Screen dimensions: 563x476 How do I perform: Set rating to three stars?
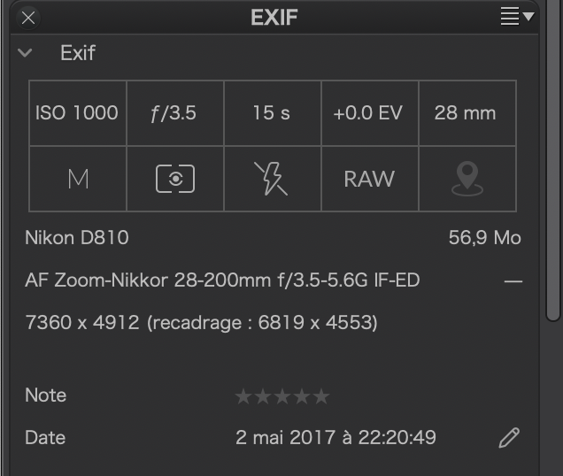coord(282,396)
